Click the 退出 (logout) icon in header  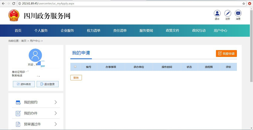click(217, 14)
